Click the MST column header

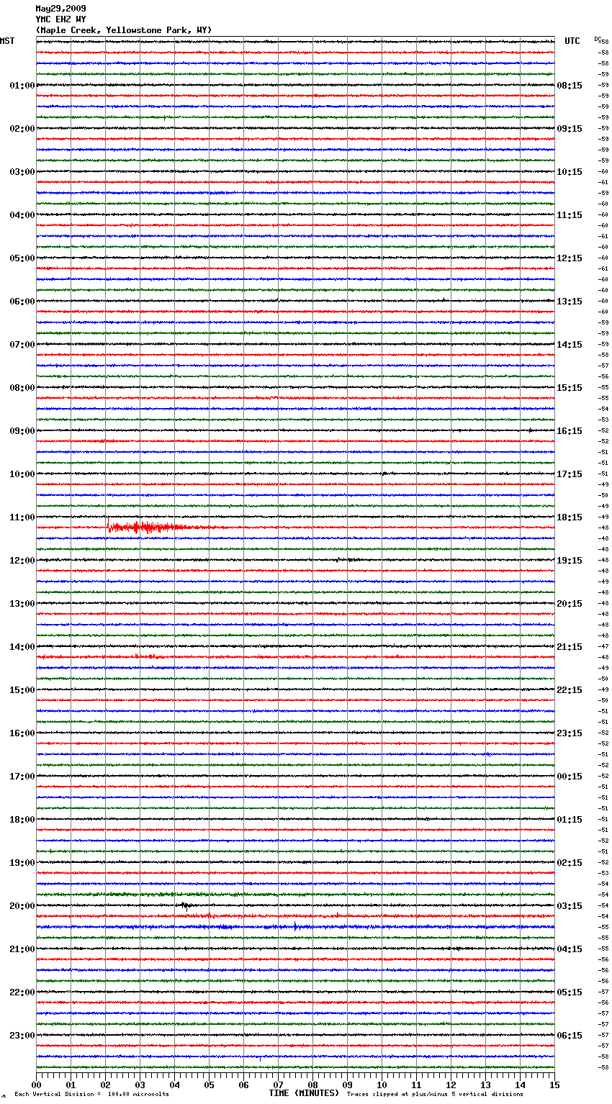[7, 41]
